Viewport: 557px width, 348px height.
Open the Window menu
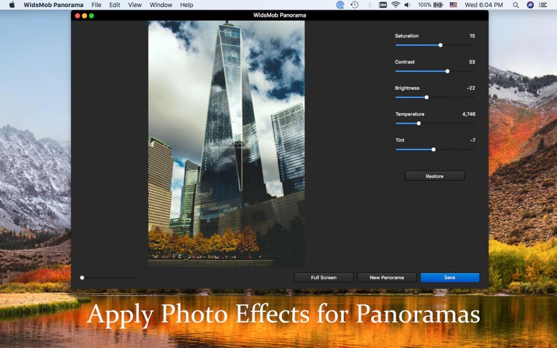coord(161,5)
